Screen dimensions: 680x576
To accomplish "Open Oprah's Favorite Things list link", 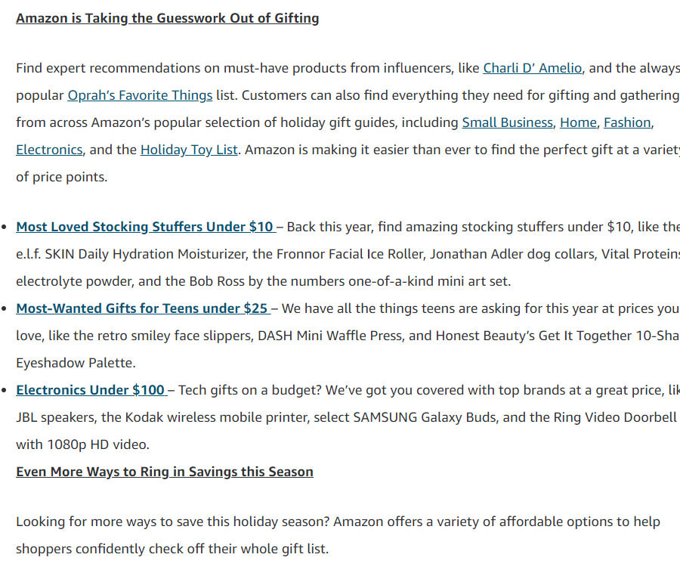I will pyautogui.click(x=140, y=95).
